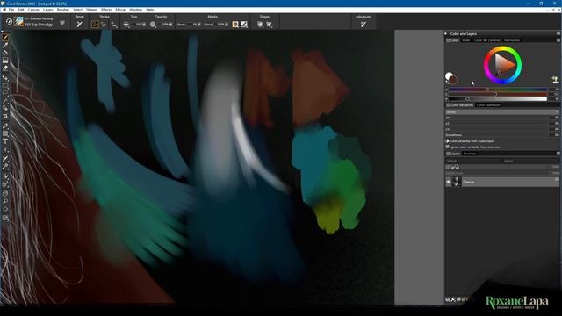Click inside the color triangle
Viewport: 562px width, 316px height.
click(504, 64)
